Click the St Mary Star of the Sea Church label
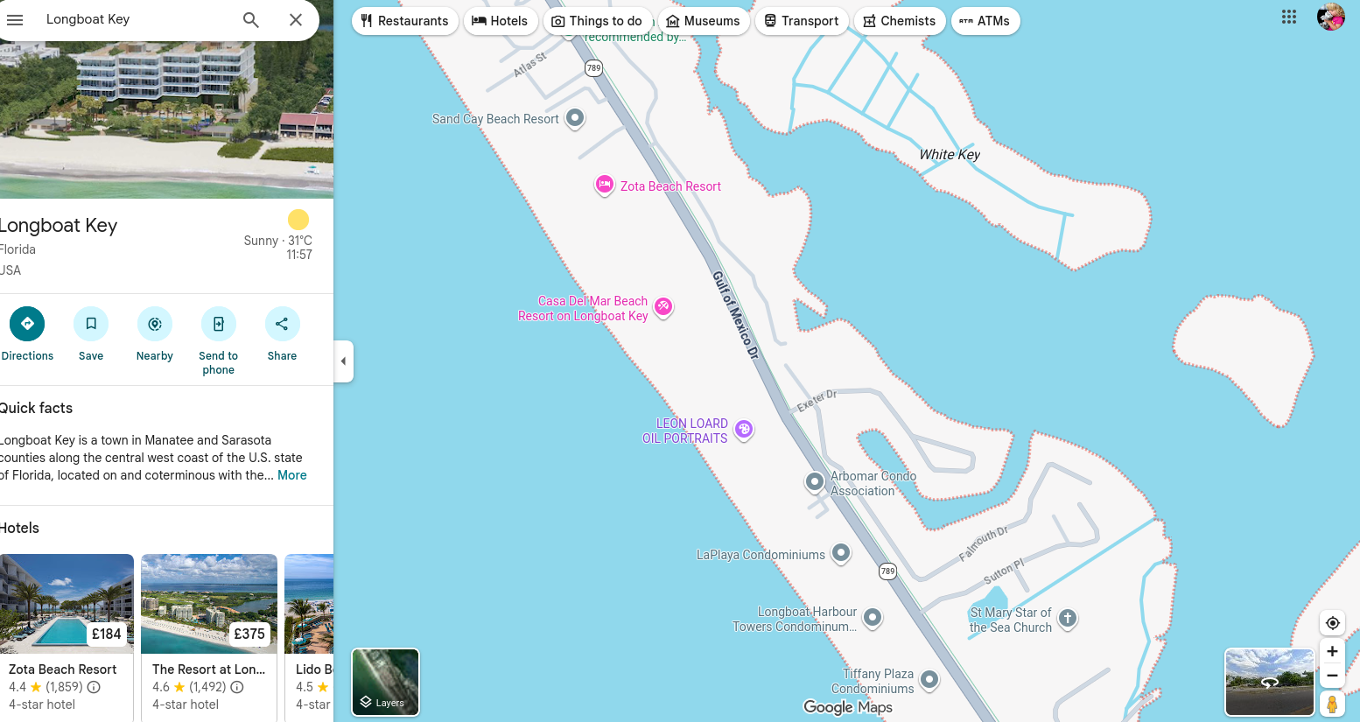Screen dimensions: 1360x722 1011,620
